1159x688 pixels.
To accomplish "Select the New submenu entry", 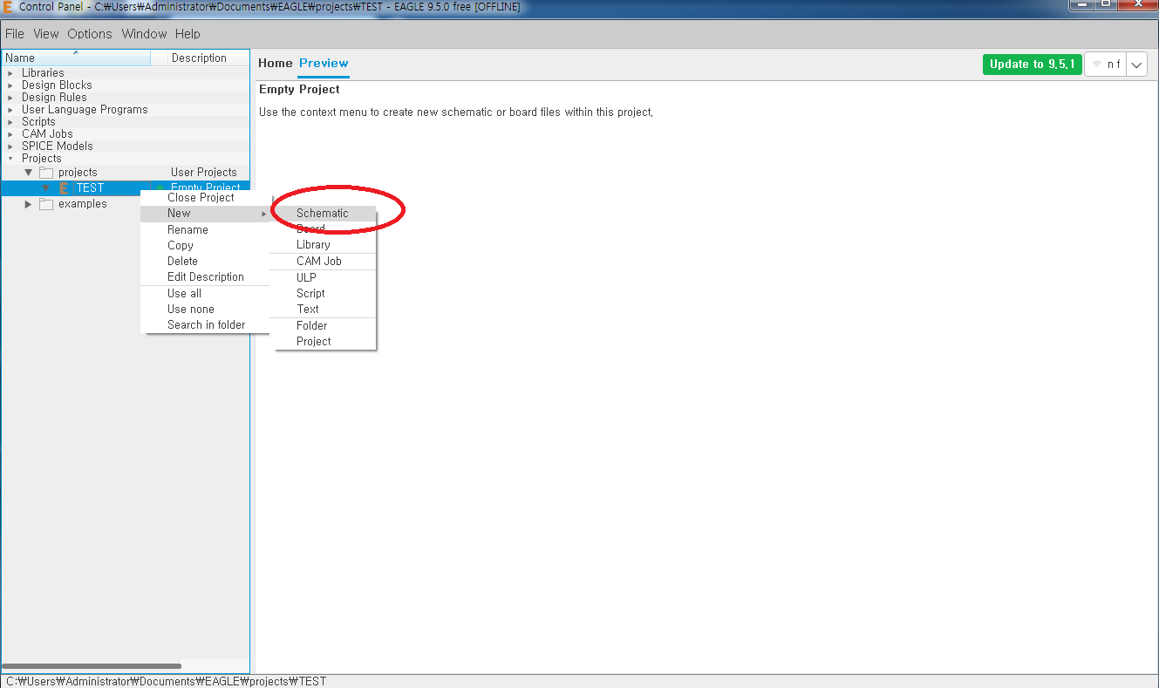I will coord(205,213).
